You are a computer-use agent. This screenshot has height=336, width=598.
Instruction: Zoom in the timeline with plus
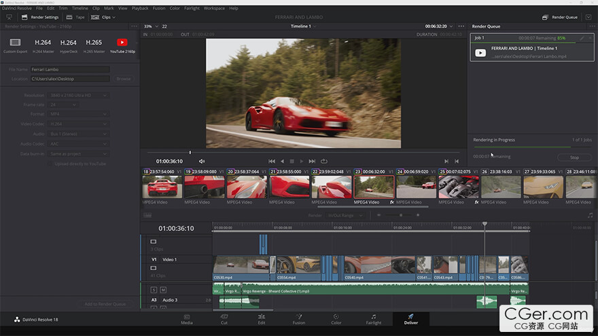[418, 215]
